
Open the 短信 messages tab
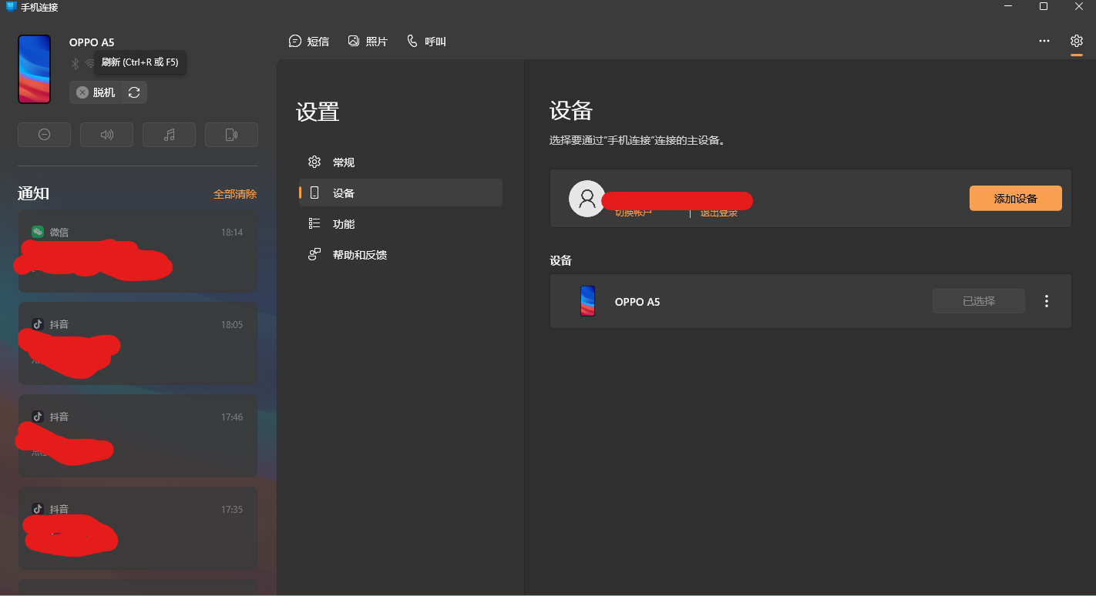click(309, 41)
